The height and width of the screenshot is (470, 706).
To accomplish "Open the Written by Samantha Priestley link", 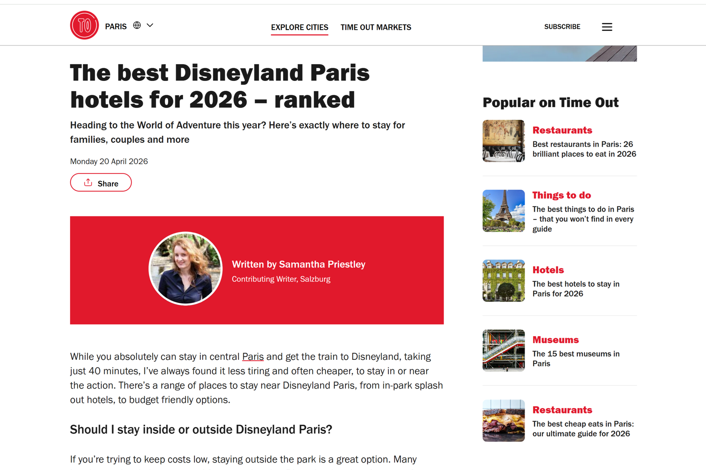I will (298, 264).
